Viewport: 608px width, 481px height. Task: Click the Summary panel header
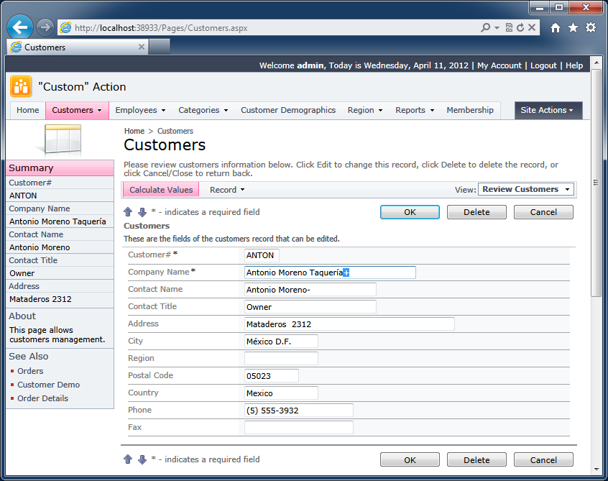pos(60,168)
